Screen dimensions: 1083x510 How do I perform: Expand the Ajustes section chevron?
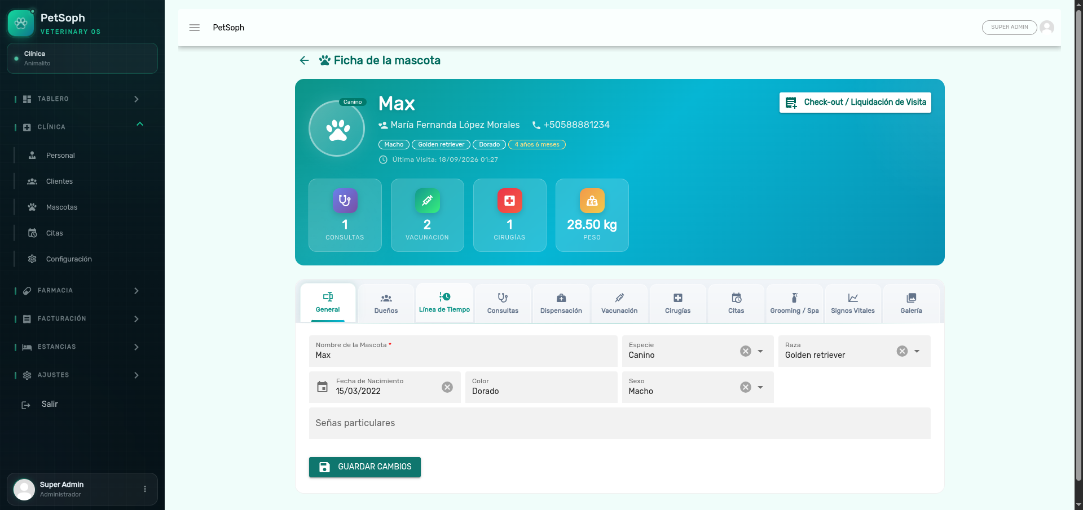tap(137, 375)
